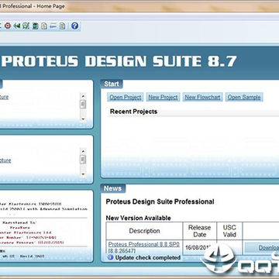Open the project notes page icon
The image size is (279, 279).
[62, 26]
